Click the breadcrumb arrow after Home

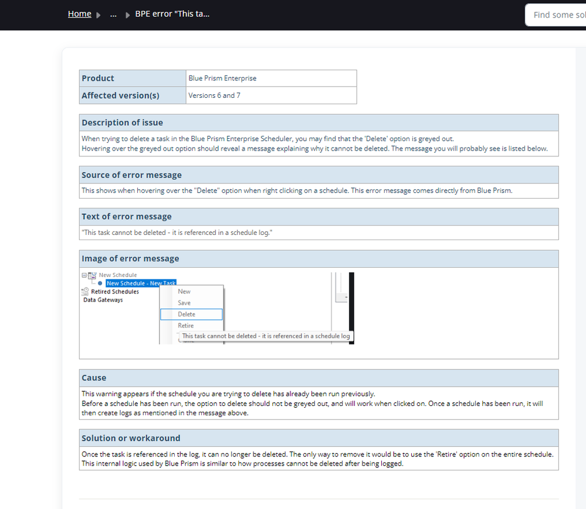99,15
